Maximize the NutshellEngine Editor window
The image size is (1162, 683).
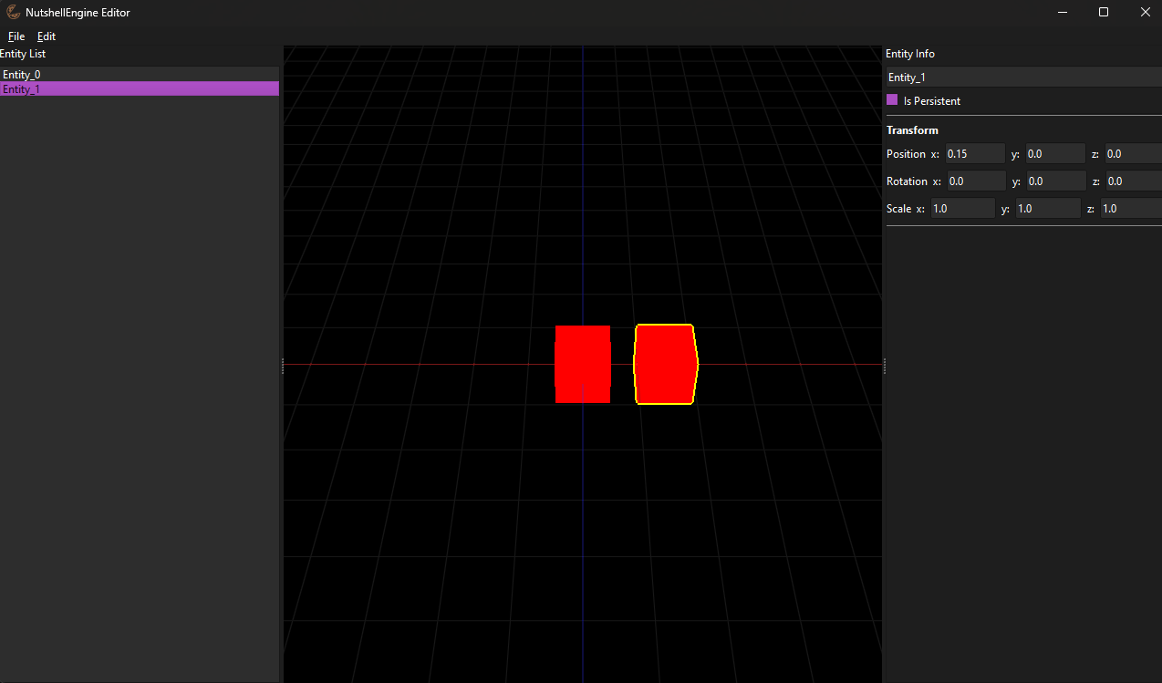point(1104,12)
